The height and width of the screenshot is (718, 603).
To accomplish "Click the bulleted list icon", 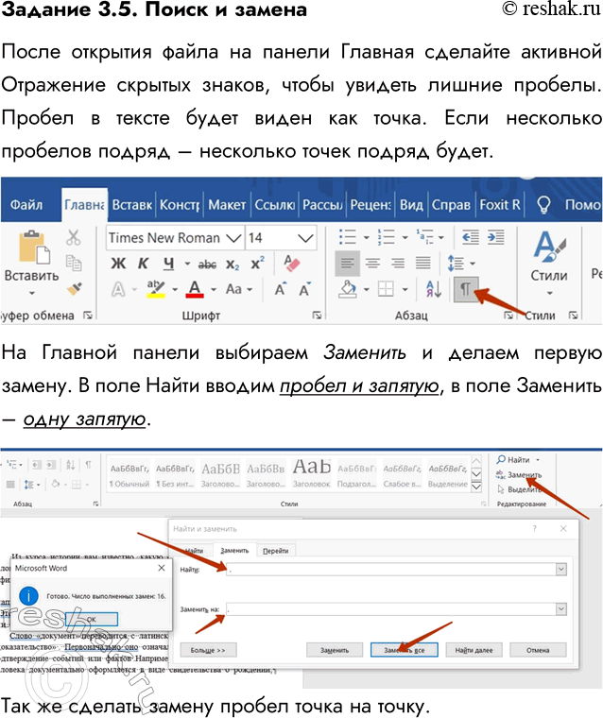I will [x=351, y=237].
